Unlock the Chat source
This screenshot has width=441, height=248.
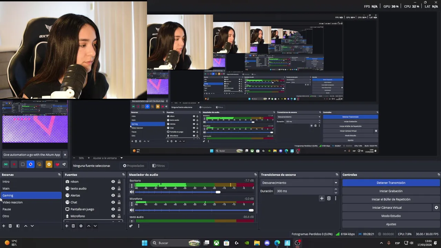coord(119,202)
